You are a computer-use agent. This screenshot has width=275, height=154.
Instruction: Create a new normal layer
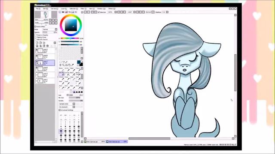click(x=37, y=43)
